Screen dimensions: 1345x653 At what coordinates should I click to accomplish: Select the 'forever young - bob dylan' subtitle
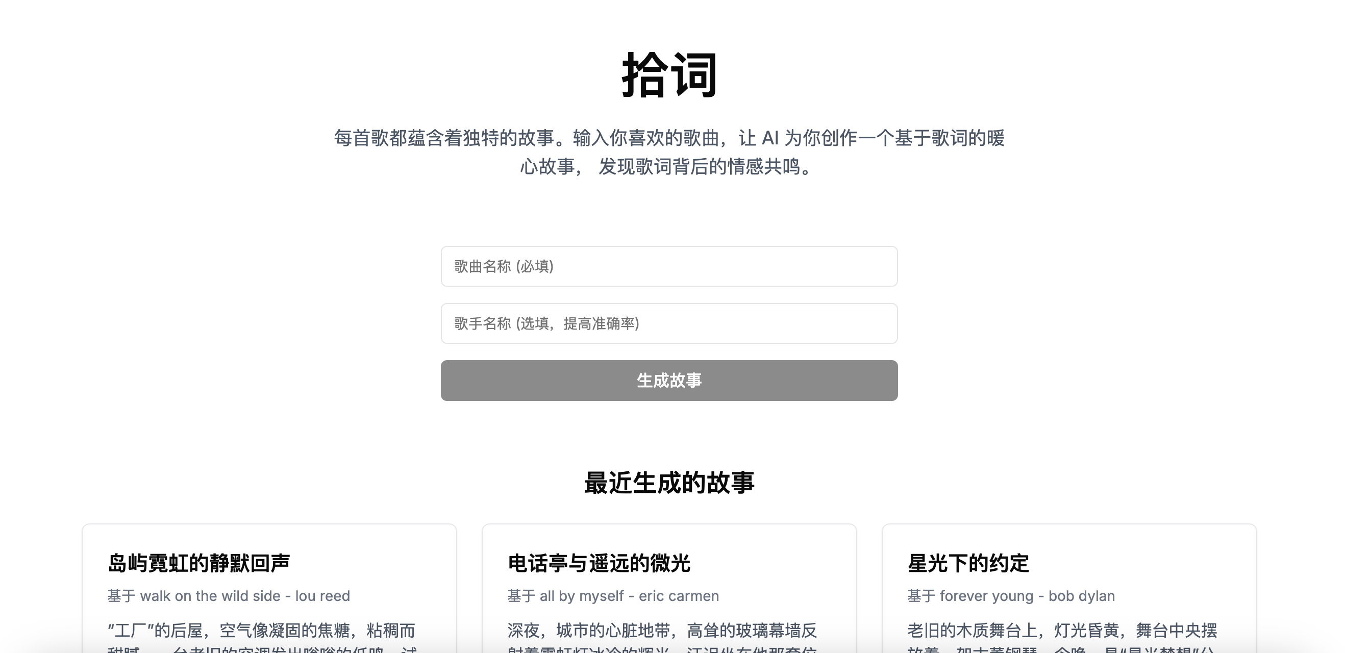1027,595
